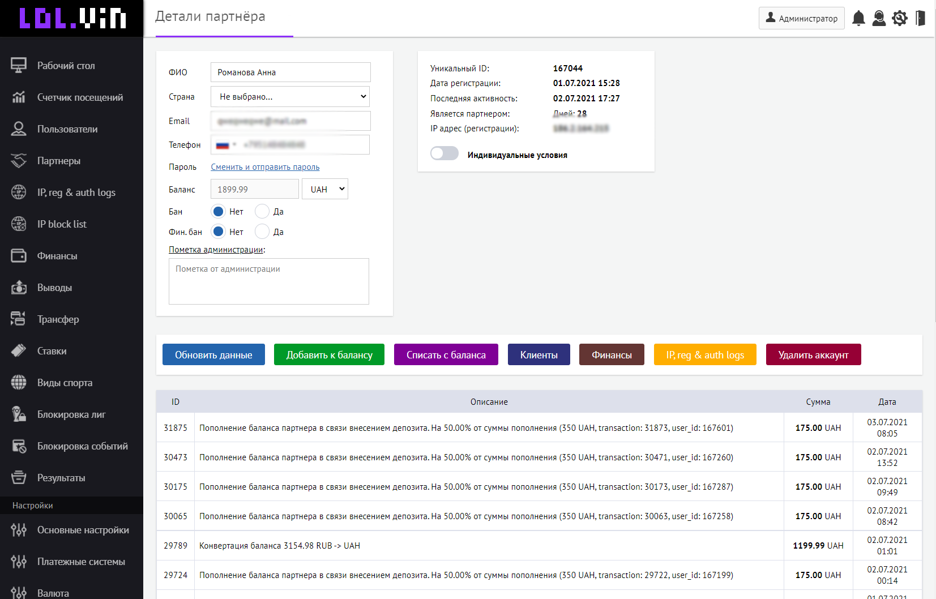Go to Основные настройки menu item
This screenshot has width=936, height=599.
point(83,530)
